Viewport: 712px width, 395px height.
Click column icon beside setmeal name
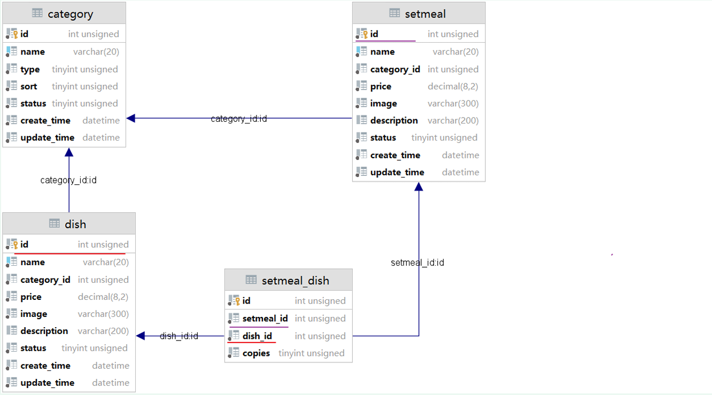click(x=361, y=51)
